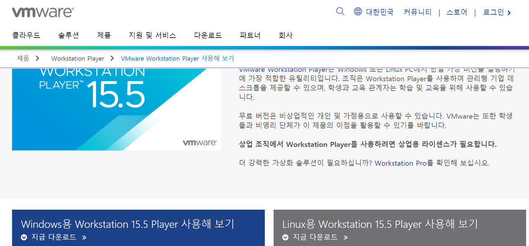Open the 커뮤니티 link
Screen dimensions: 529x246
417,12
